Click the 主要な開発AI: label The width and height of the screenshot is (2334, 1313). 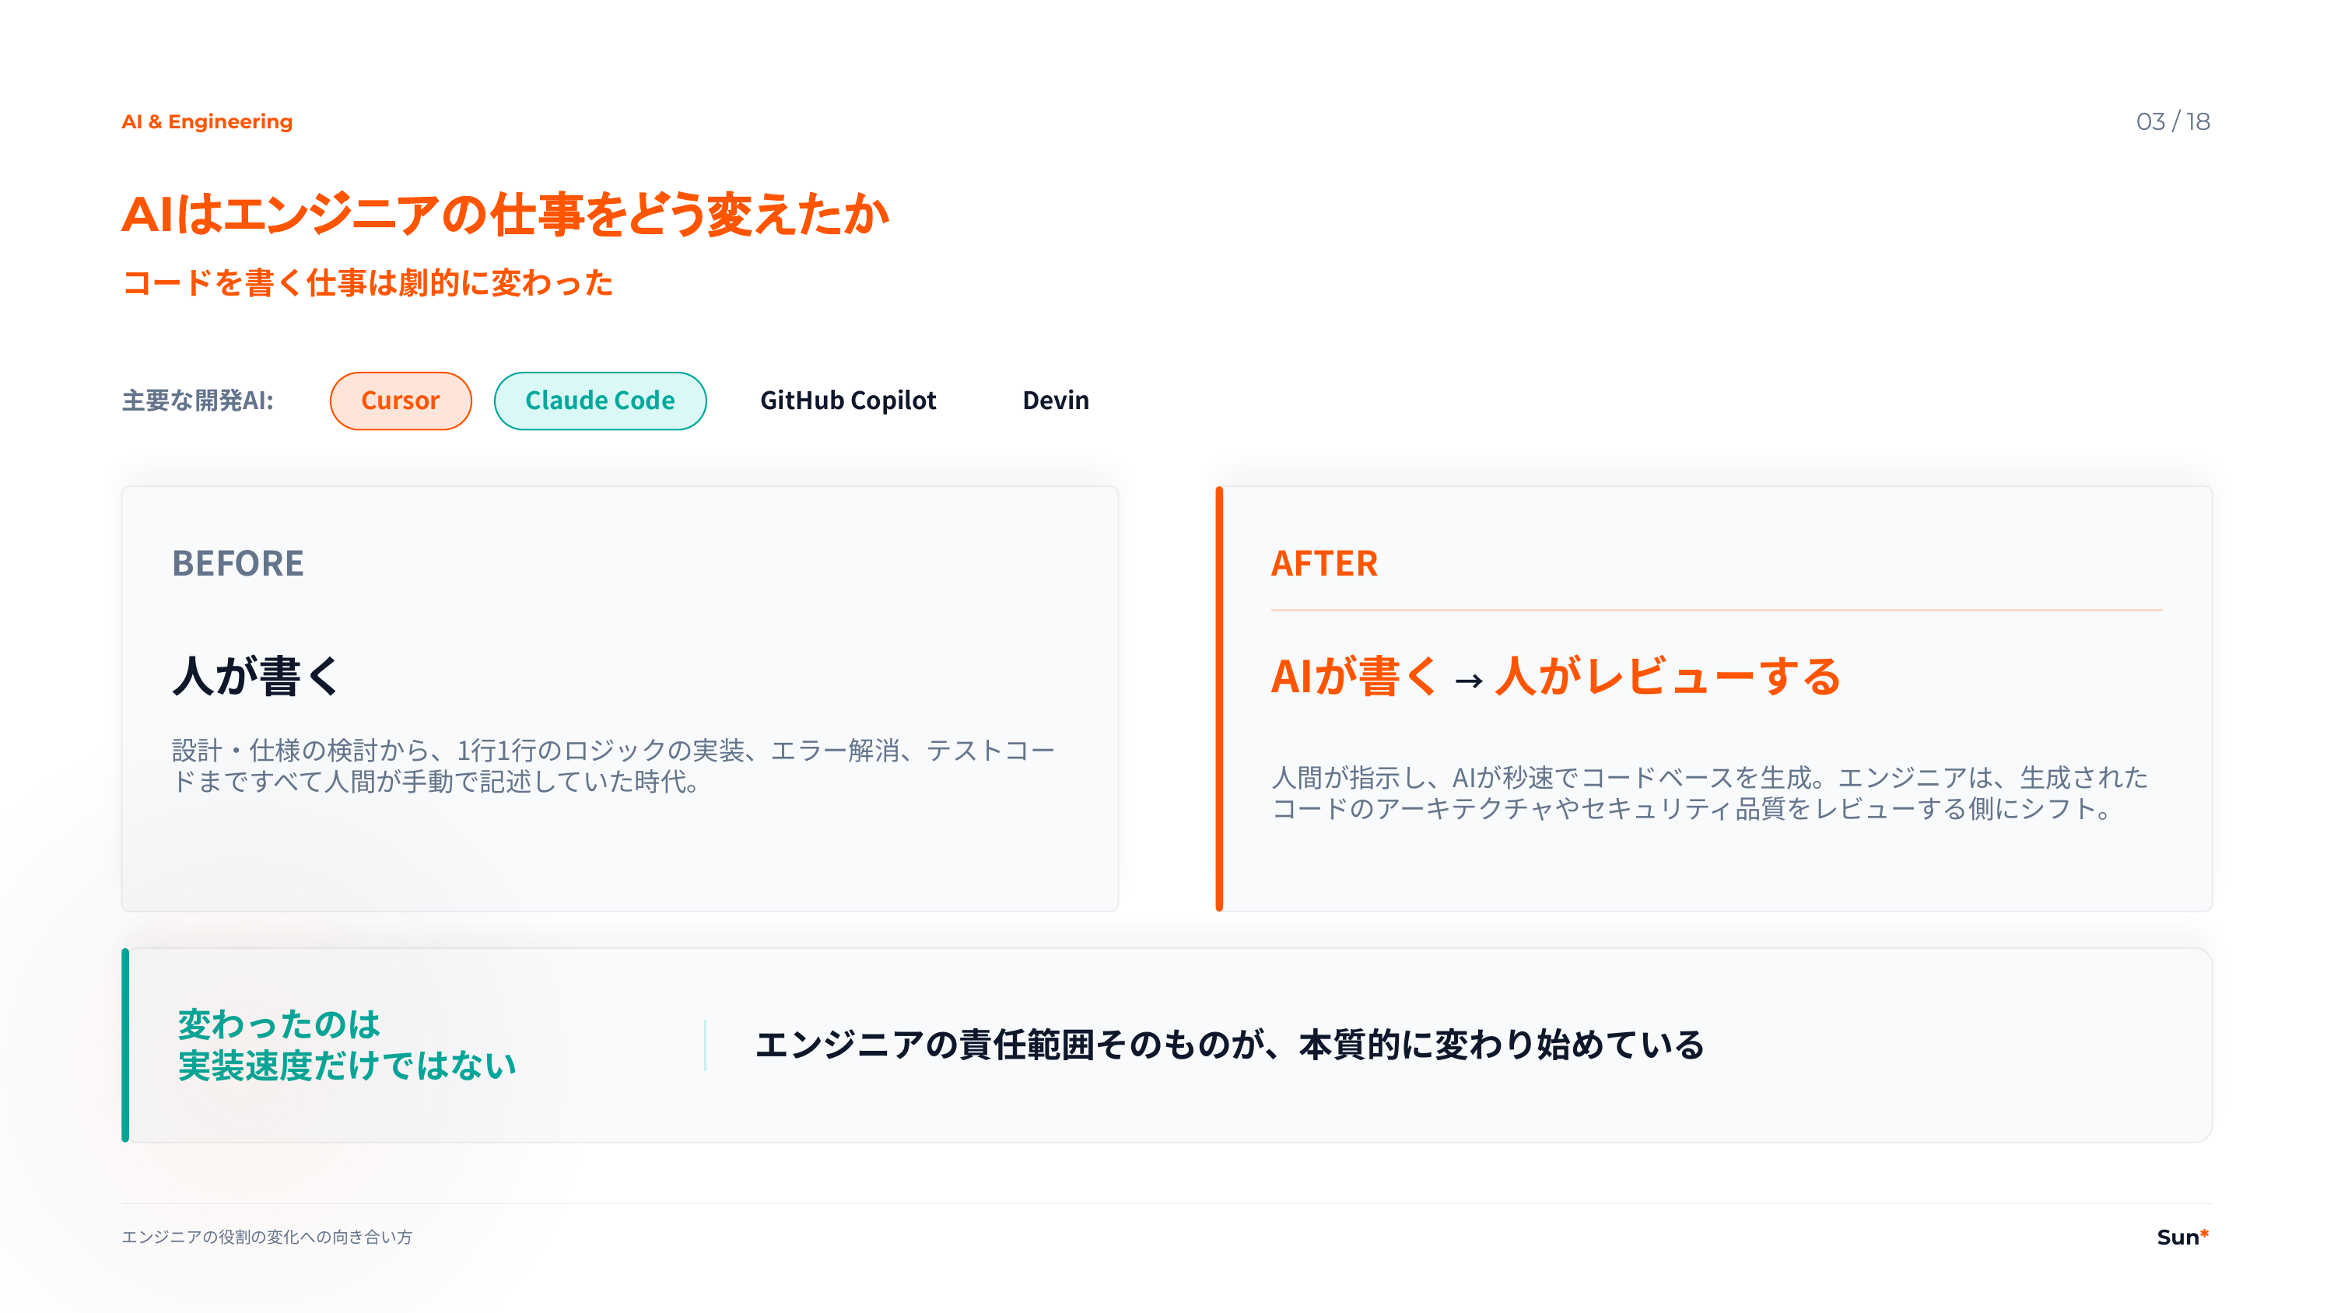tap(198, 401)
